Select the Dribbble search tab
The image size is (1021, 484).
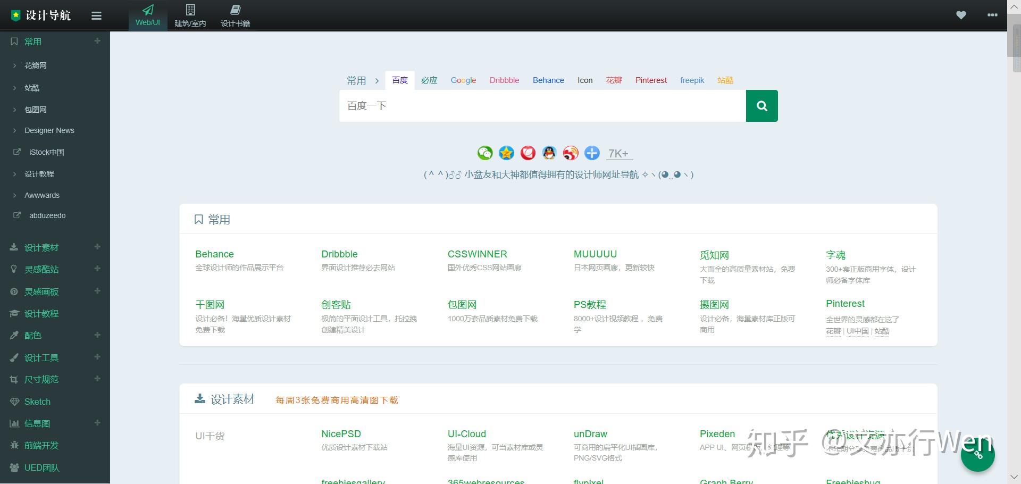(504, 80)
